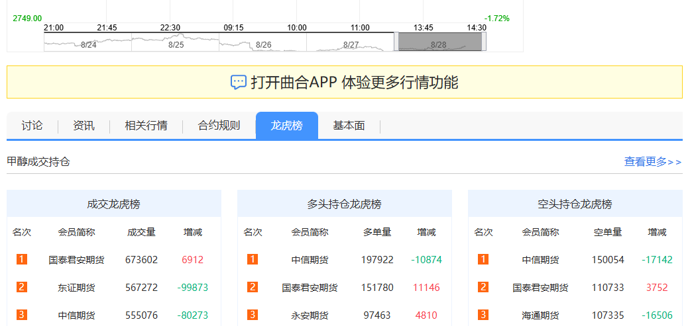The height and width of the screenshot is (326, 690).
Task: Select the 8/26 segment in the date navigator
Action: pyautogui.click(x=262, y=44)
